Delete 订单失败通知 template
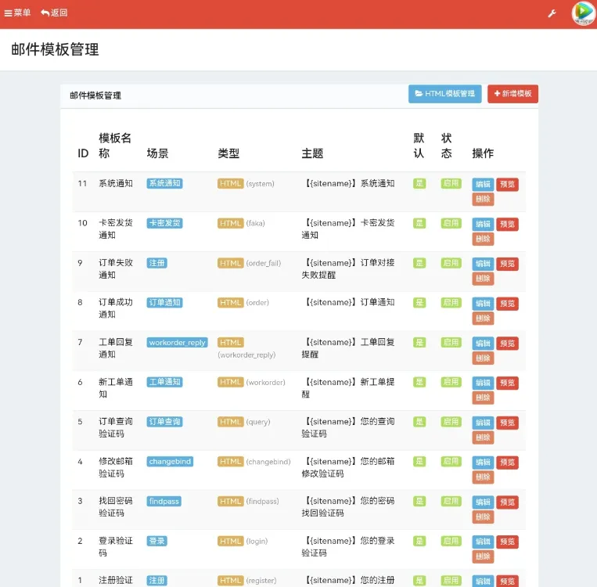The height and width of the screenshot is (587, 597). pos(483,279)
